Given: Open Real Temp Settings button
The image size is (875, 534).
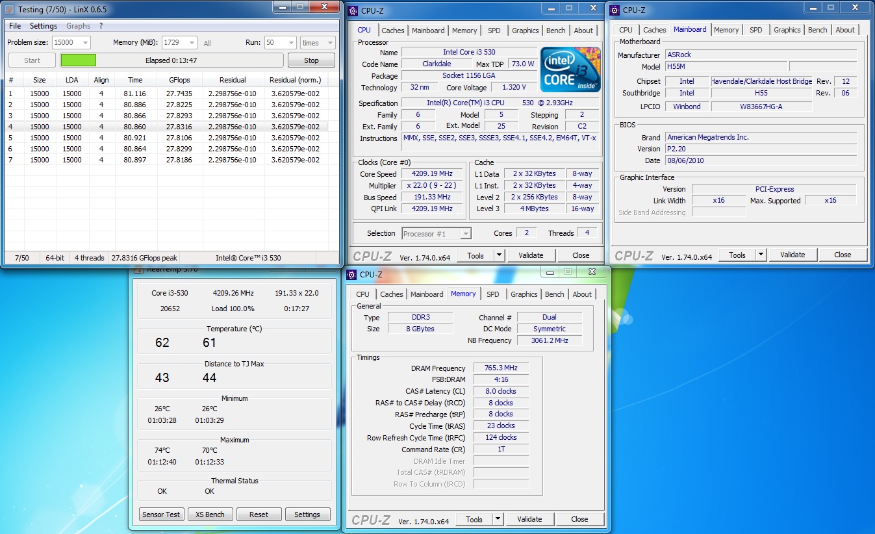Looking at the screenshot, I should (x=307, y=515).
